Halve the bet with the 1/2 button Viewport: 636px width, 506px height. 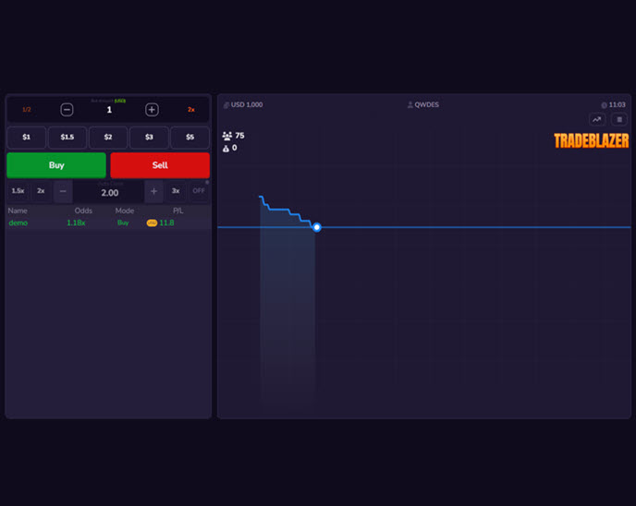pyautogui.click(x=26, y=110)
